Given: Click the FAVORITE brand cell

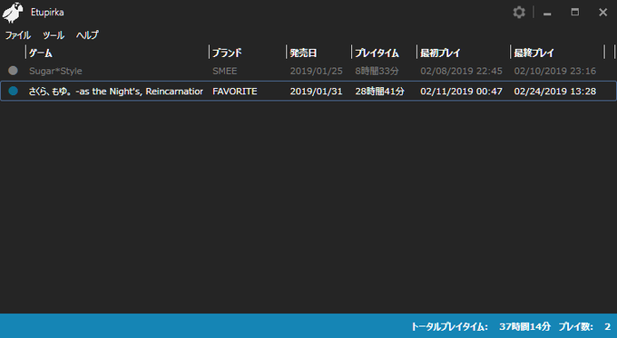Looking at the screenshot, I should [235, 92].
